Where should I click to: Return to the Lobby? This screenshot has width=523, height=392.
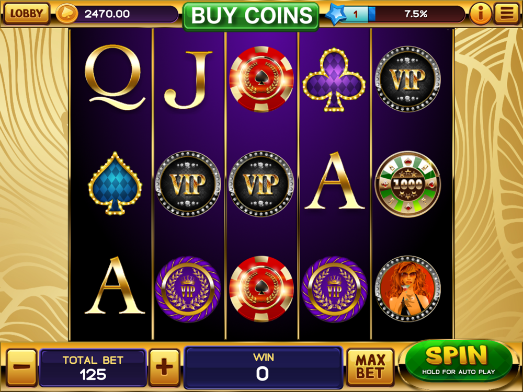[26, 14]
